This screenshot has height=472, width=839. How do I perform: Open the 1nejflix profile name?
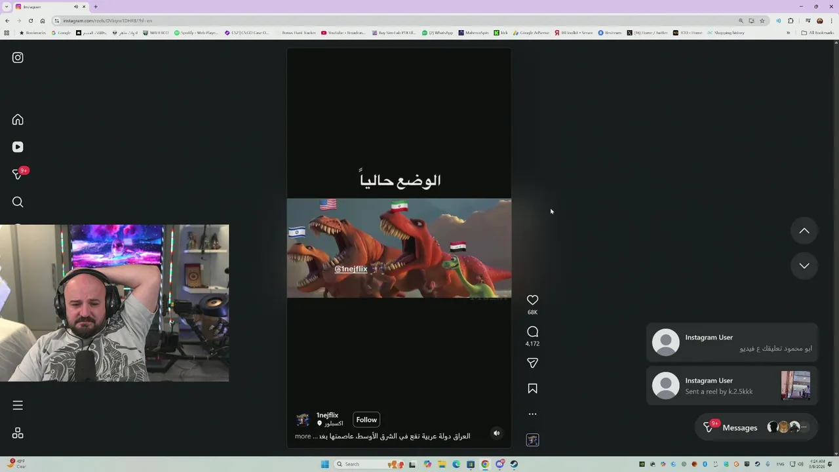click(327, 415)
